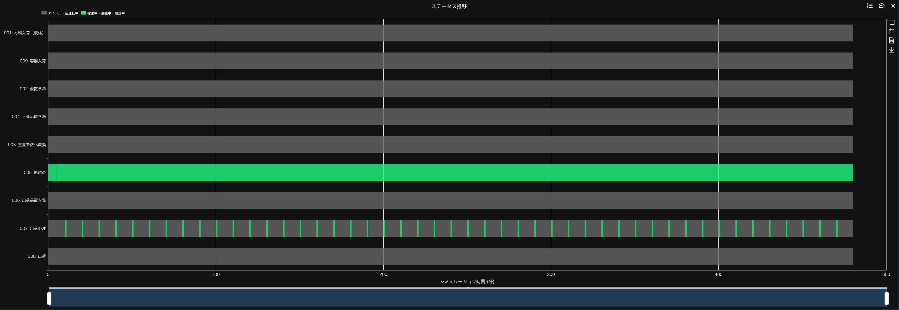Click the 200 tick label on time axis
Image resolution: width=899 pixels, height=310 pixels.
coord(383,275)
